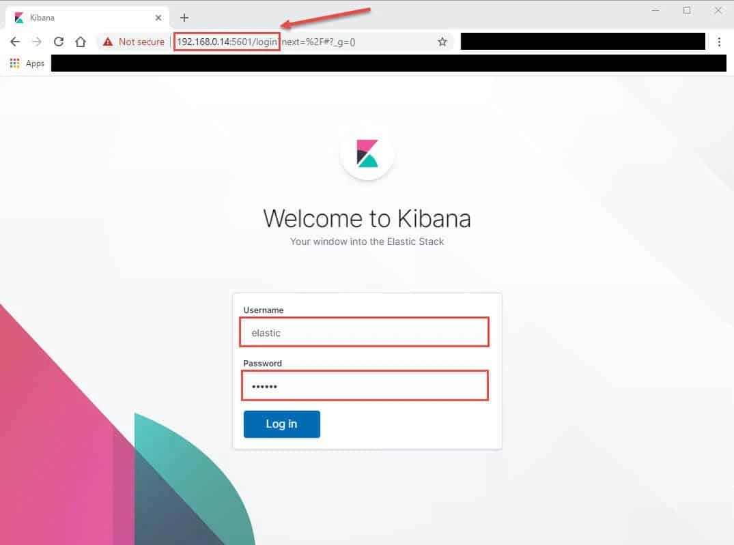Focus the Password input box
The height and width of the screenshot is (545, 734).
click(x=365, y=385)
